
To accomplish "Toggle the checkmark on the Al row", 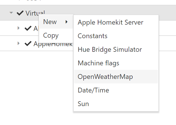I will click(28, 28).
